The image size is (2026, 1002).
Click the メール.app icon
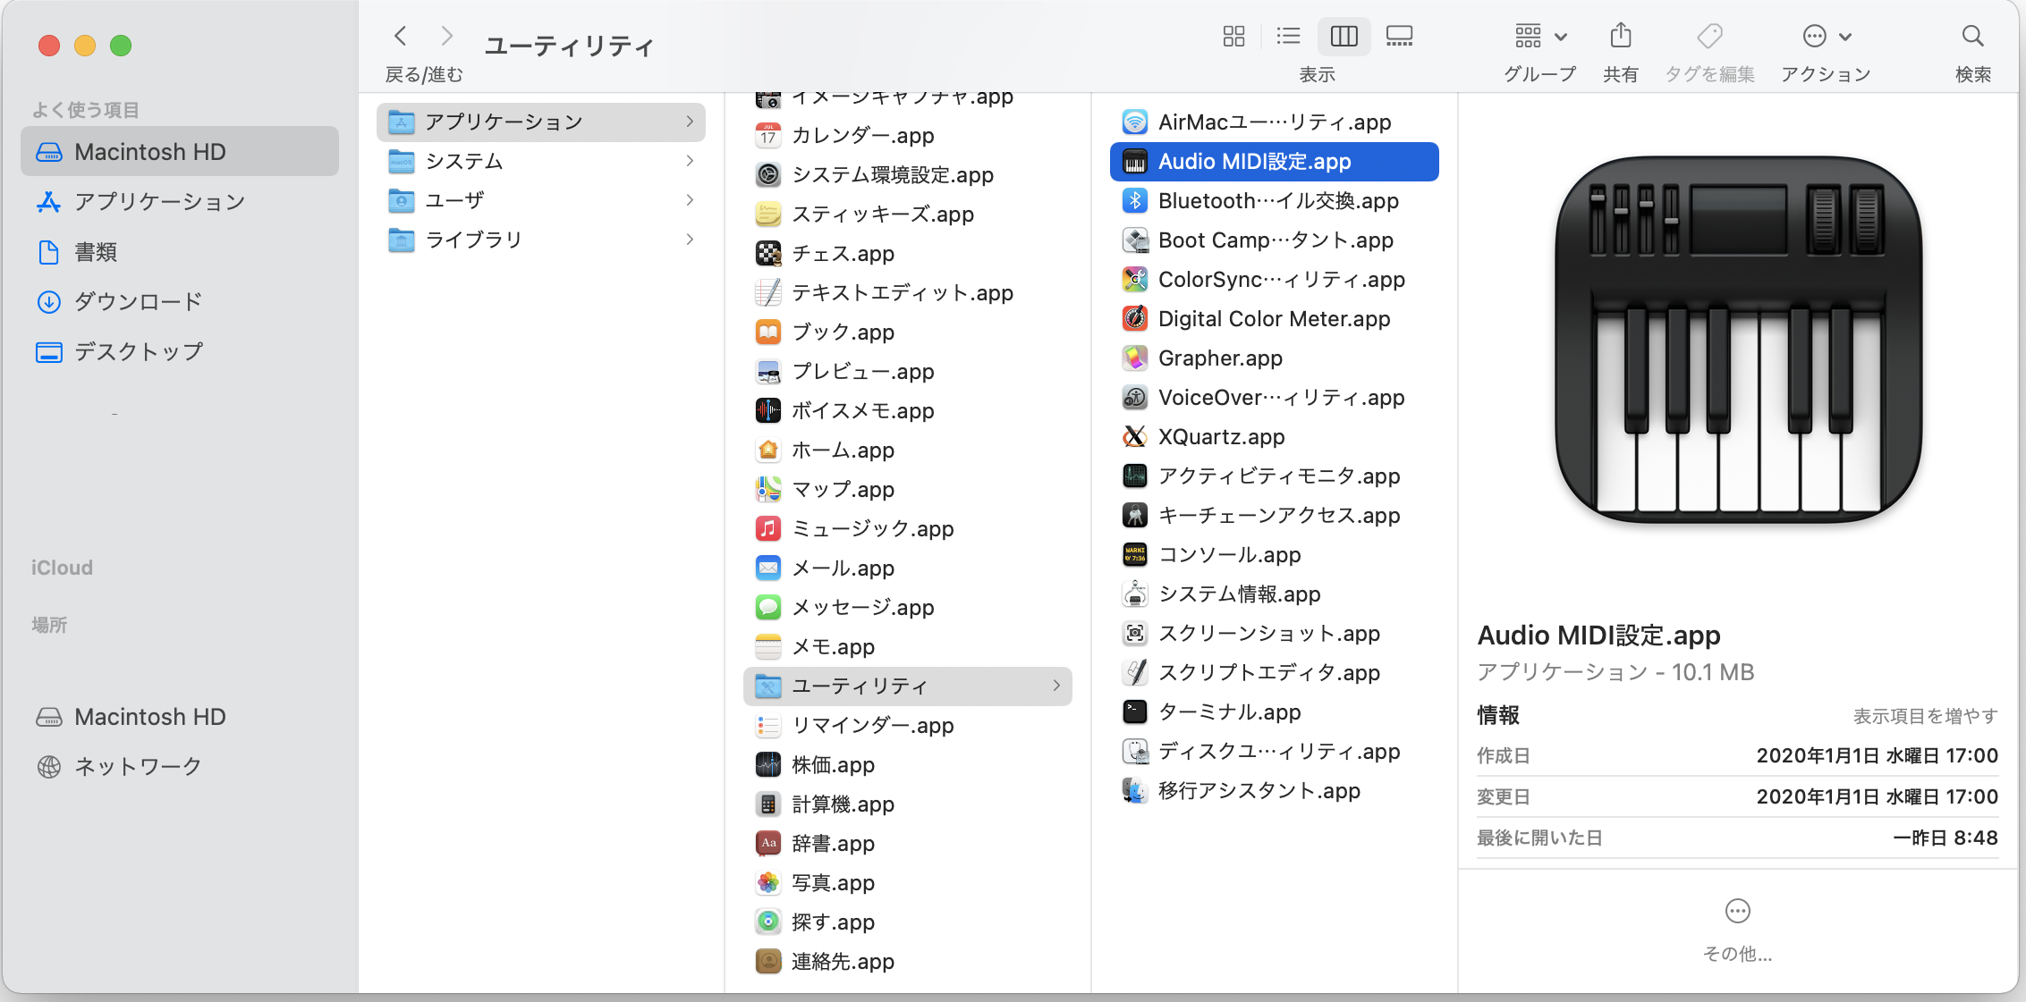tap(768, 568)
